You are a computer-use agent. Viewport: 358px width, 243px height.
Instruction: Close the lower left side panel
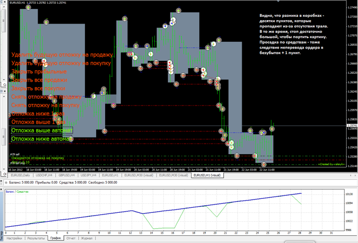point(4,91)
